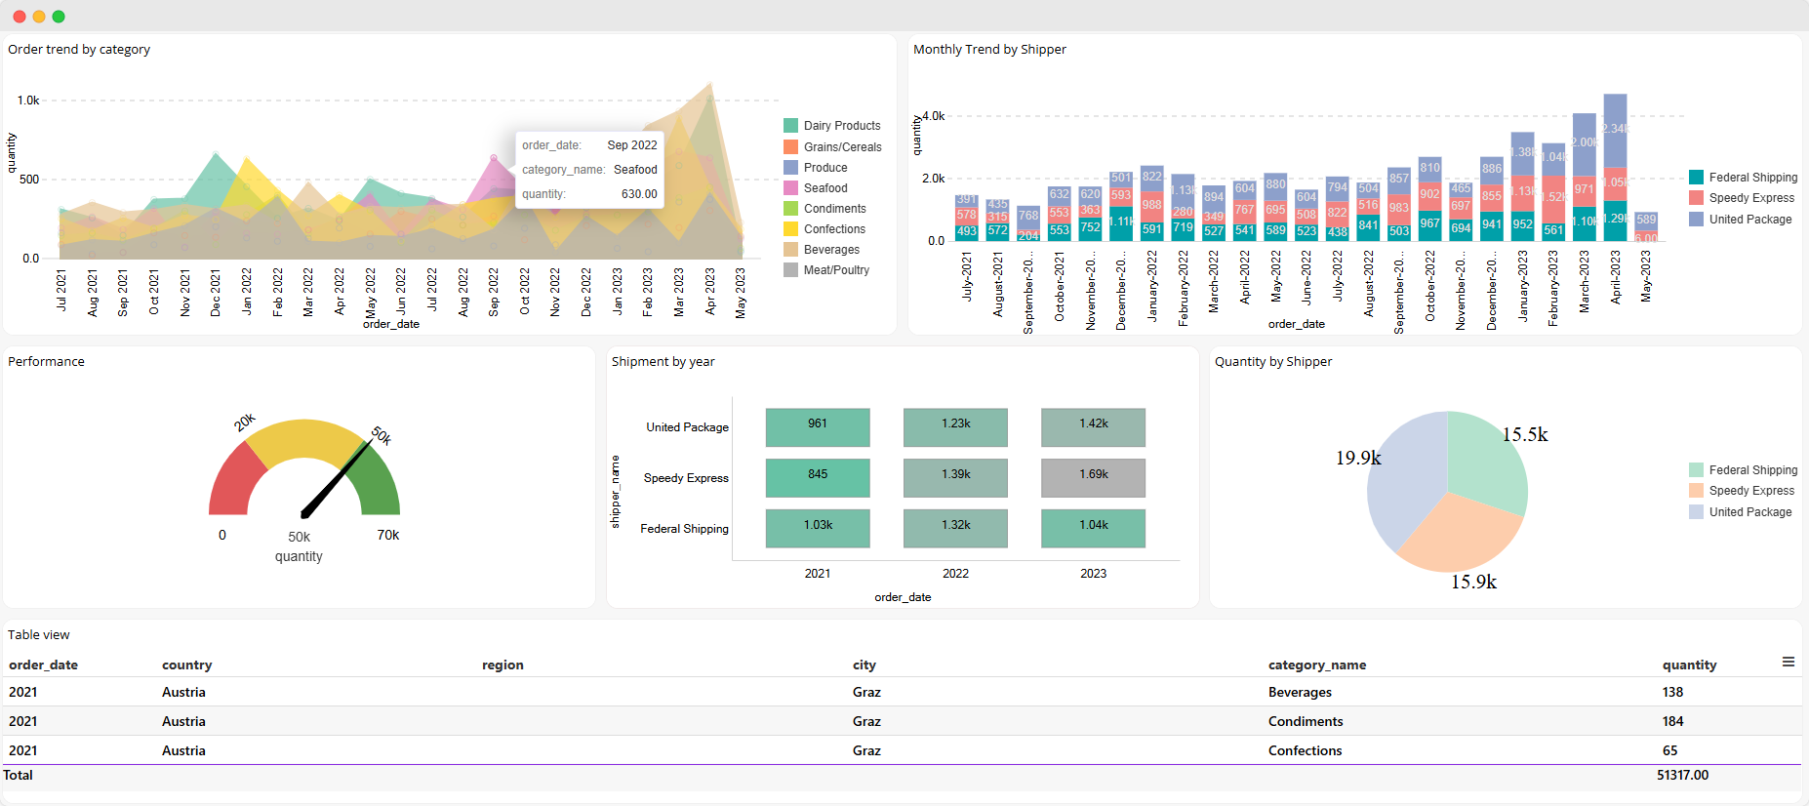Select the Condiments row in table

click(903, 721)
